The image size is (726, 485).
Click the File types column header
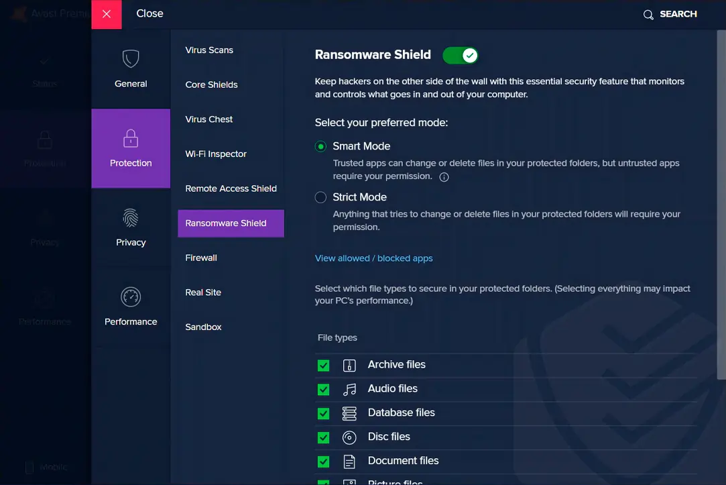tap(337, 337)
